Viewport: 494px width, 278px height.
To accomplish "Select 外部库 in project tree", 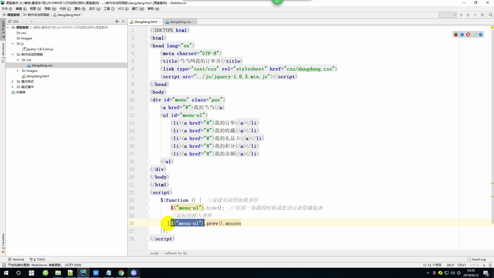I will tap(21, 92).
